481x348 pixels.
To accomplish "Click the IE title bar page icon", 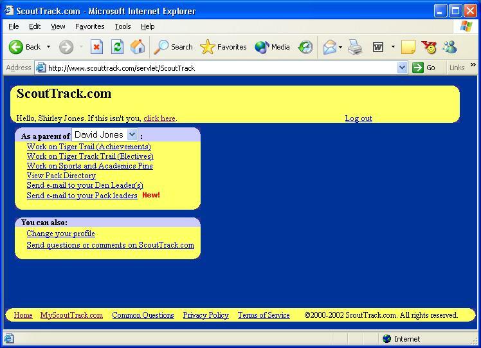I will 8,11.
